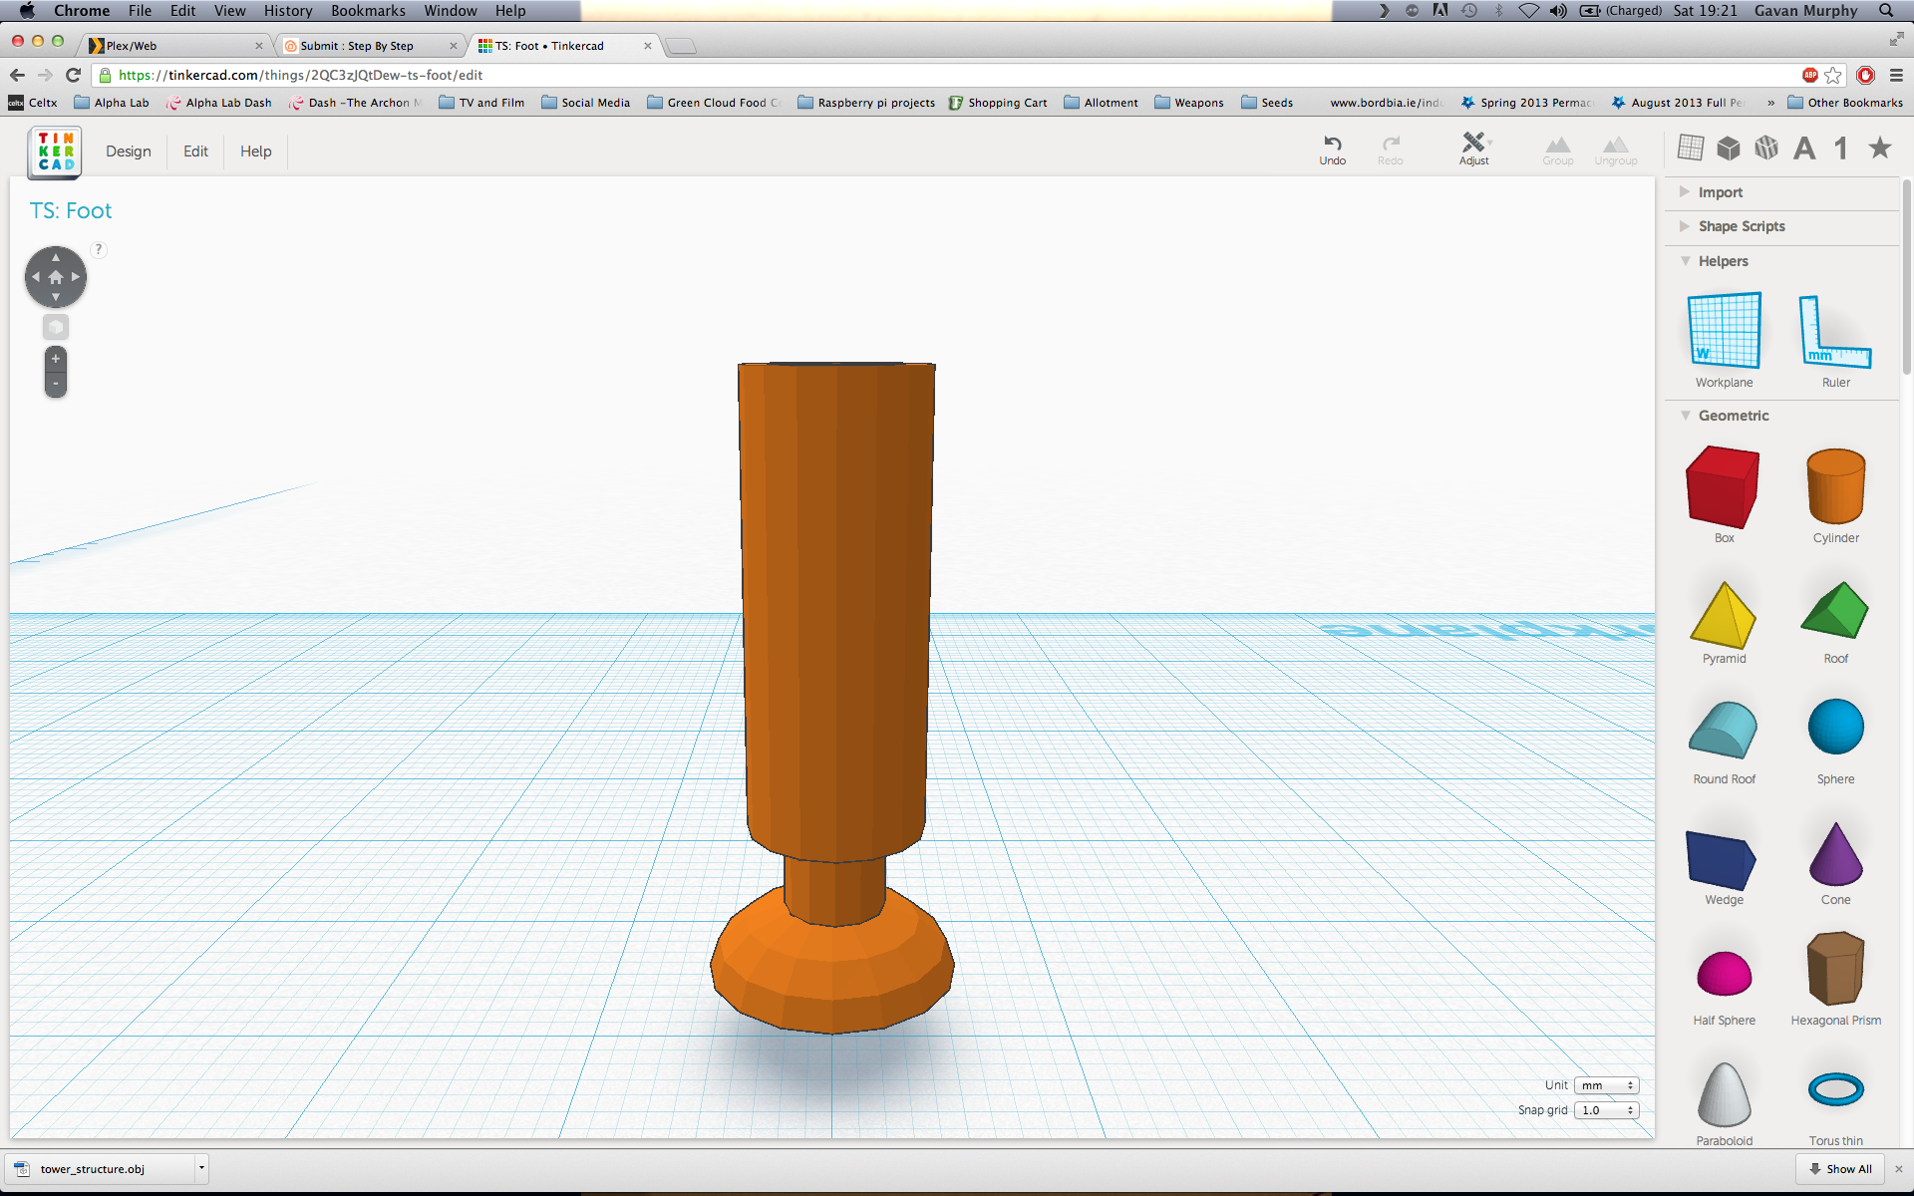Image resolution: width=1914 pixels, height=1196 pixels.
Task: Expand the hidden bookmarks chevron
Action: [1770, 103]
